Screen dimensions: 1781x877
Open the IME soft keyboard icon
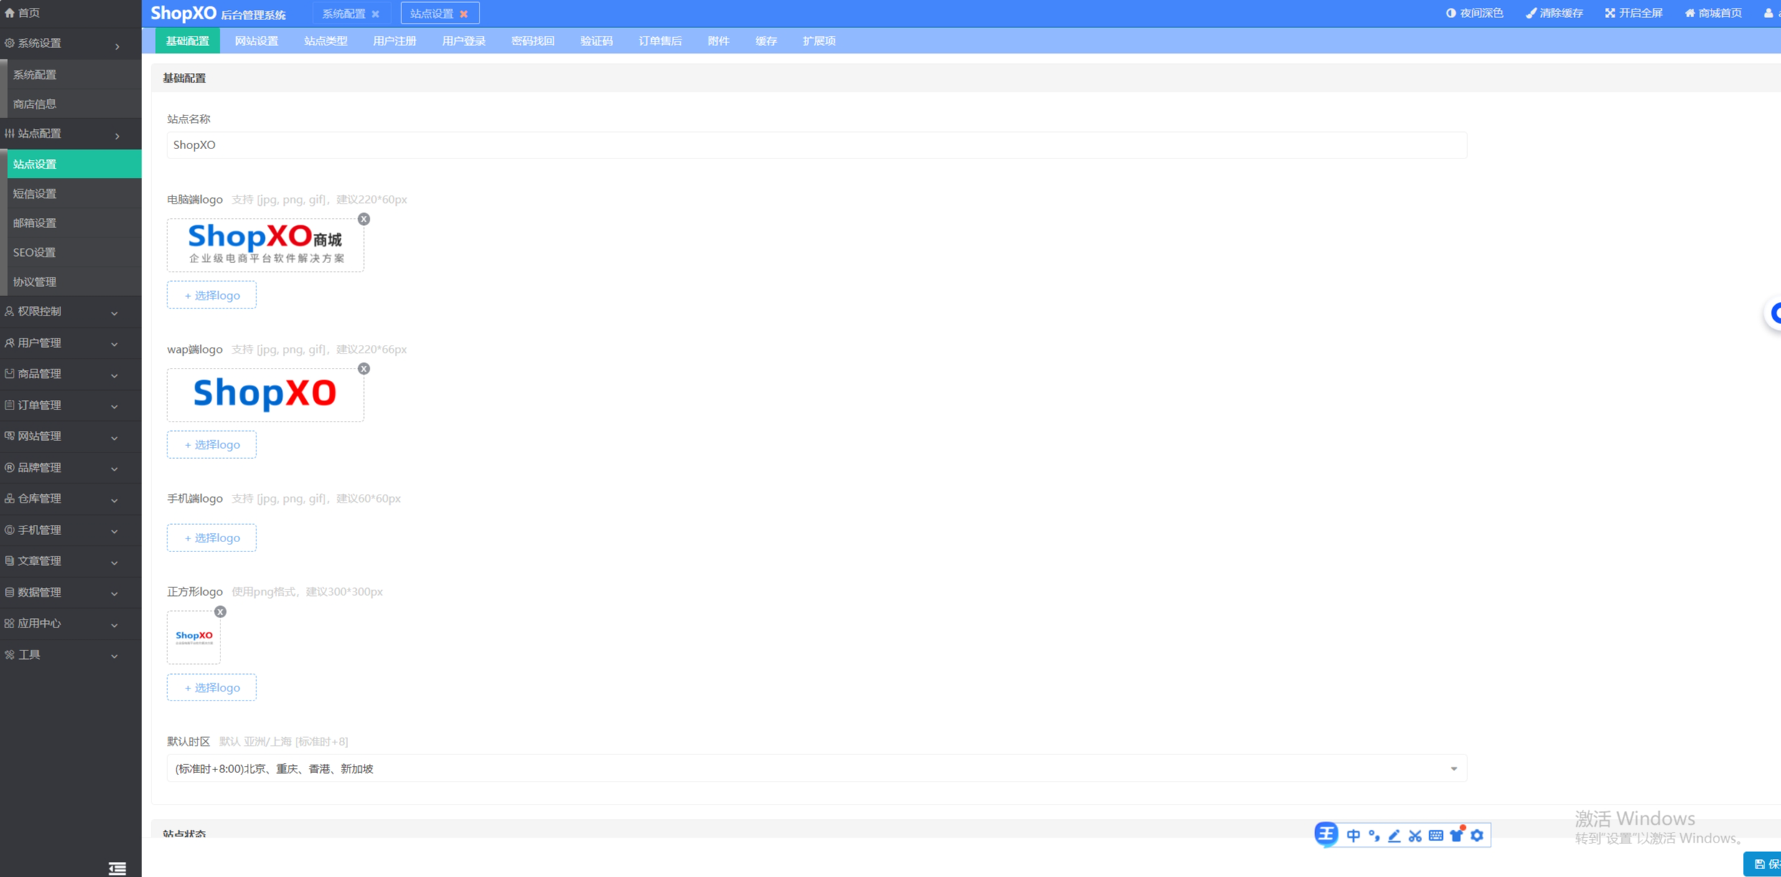pos(1436,835)
